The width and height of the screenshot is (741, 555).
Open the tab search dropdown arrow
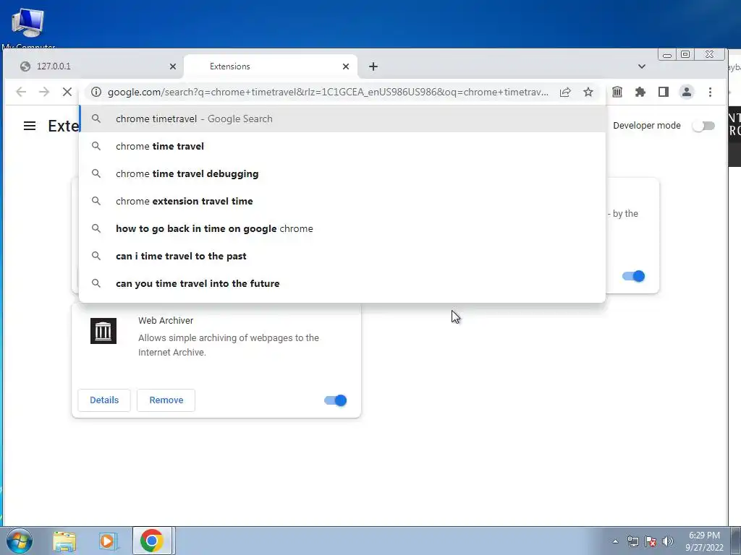641,66
